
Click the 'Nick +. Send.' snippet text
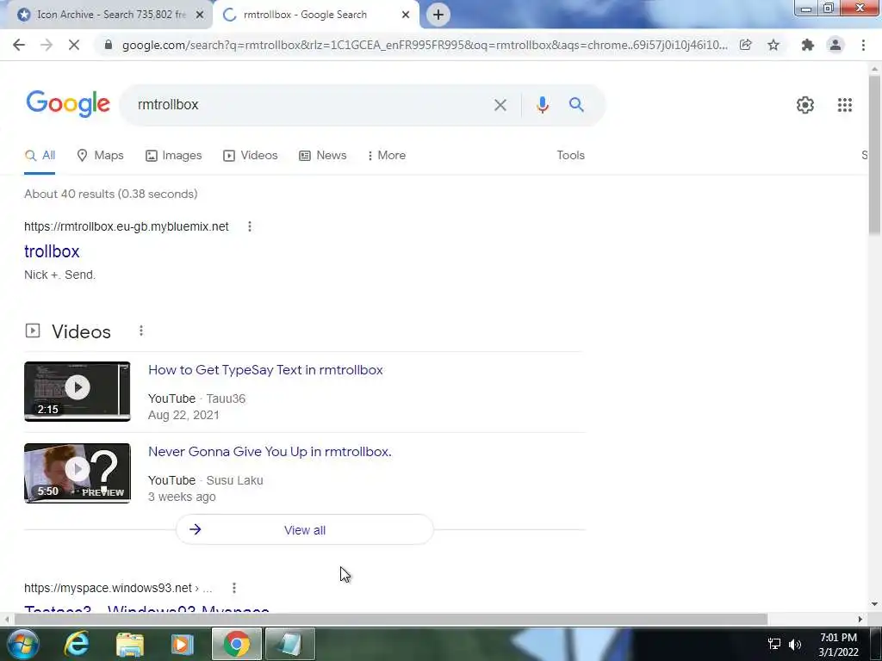[59, 275]
